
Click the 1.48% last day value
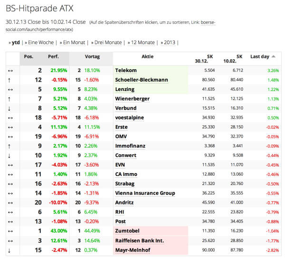[x=273, y=80]
